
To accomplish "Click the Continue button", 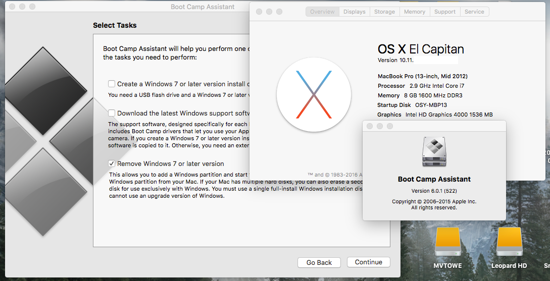I will (368, 262).
